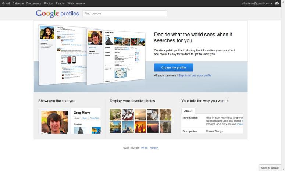Open Gmail from top bar

[6, 3]
